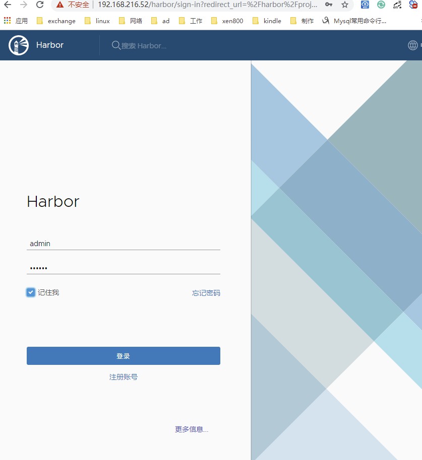Click the translate extension icon

tap(397, 5)
